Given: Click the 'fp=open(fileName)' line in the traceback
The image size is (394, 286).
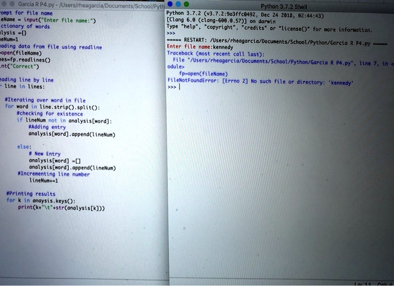Looking at the screenshot, I should tap(203, 74).
